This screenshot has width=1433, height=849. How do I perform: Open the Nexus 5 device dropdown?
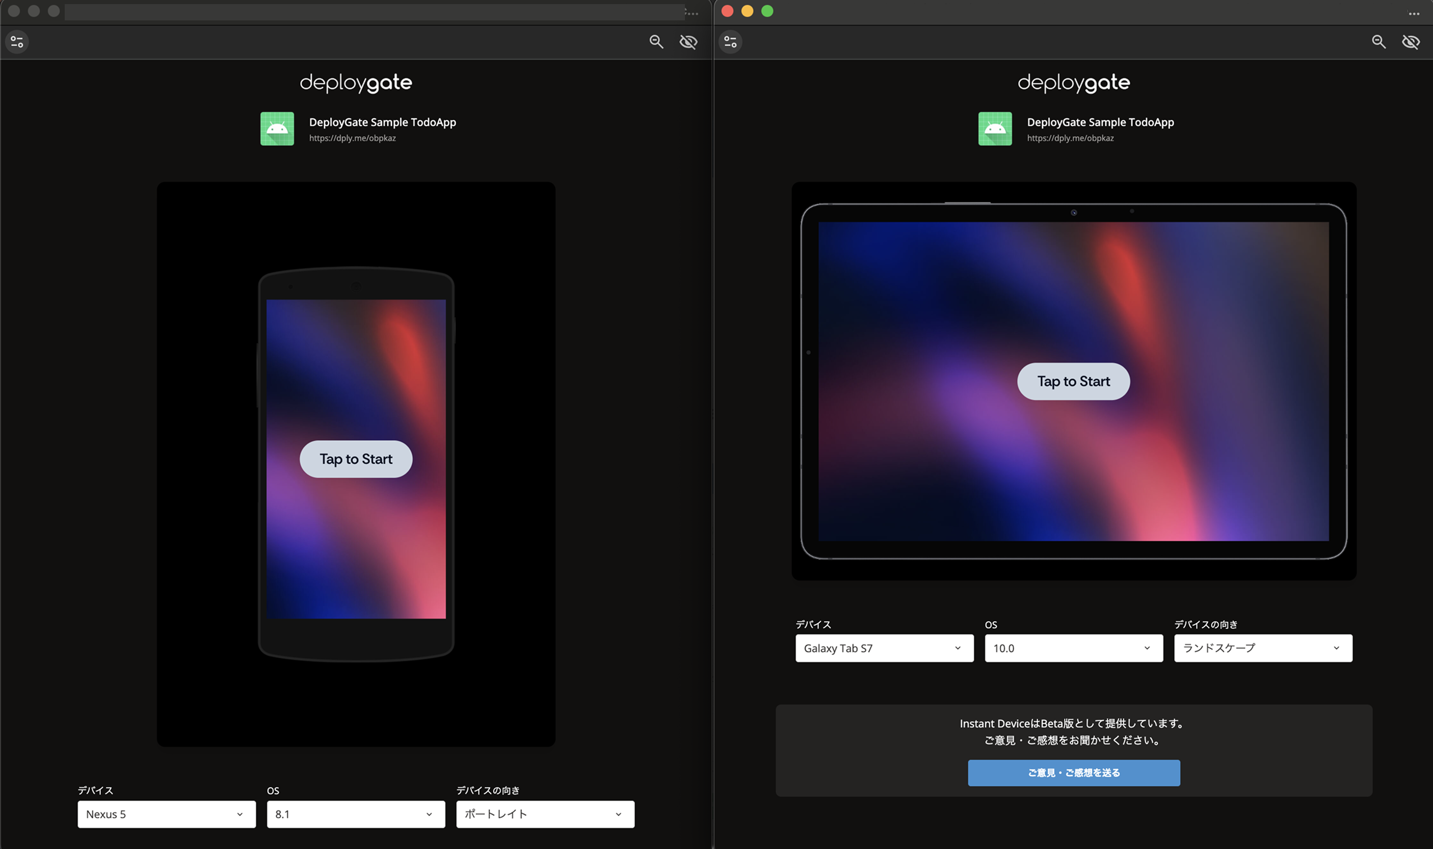point(167,814)
